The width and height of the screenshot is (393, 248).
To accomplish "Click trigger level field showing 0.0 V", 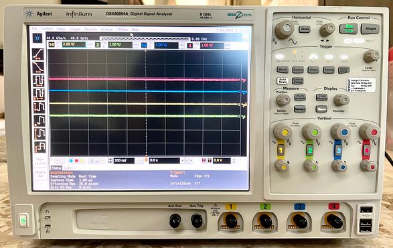I will click(x=222, y=160).
